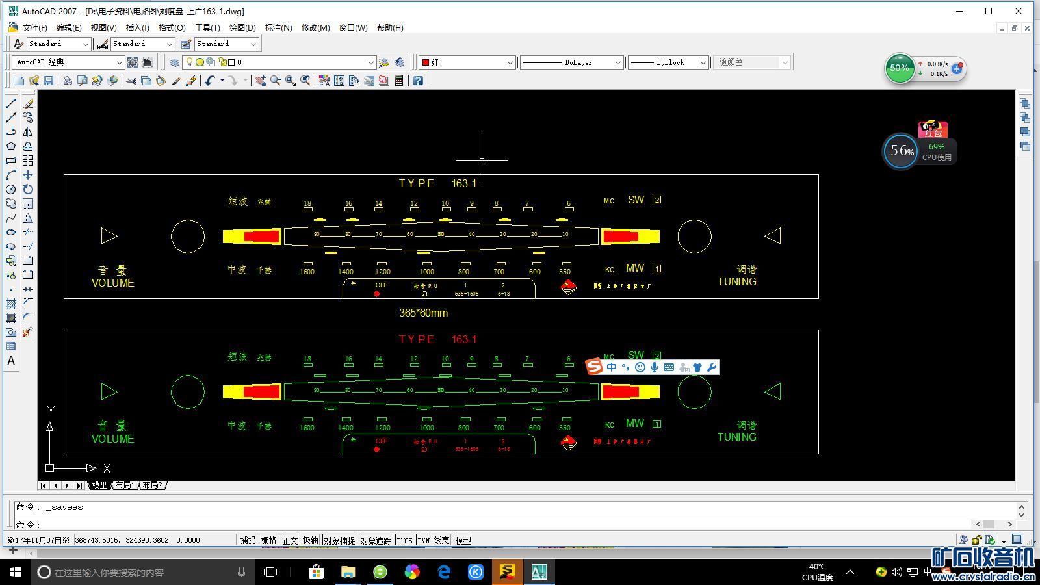Toggle 正交 ortho mode in status bar

point(290,540)
